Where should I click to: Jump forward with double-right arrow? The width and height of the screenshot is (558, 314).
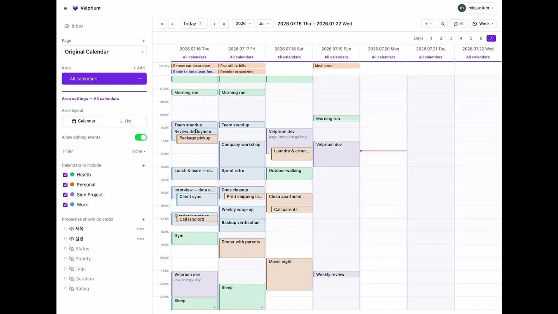224,24
